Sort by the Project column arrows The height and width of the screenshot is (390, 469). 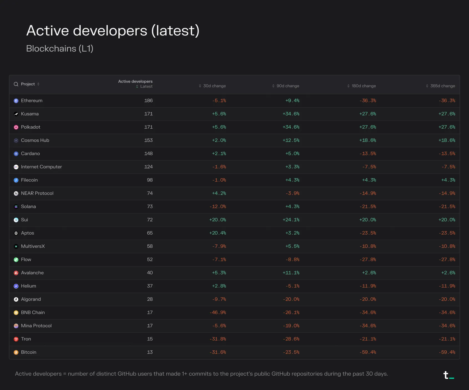click(x=38, y=84)
